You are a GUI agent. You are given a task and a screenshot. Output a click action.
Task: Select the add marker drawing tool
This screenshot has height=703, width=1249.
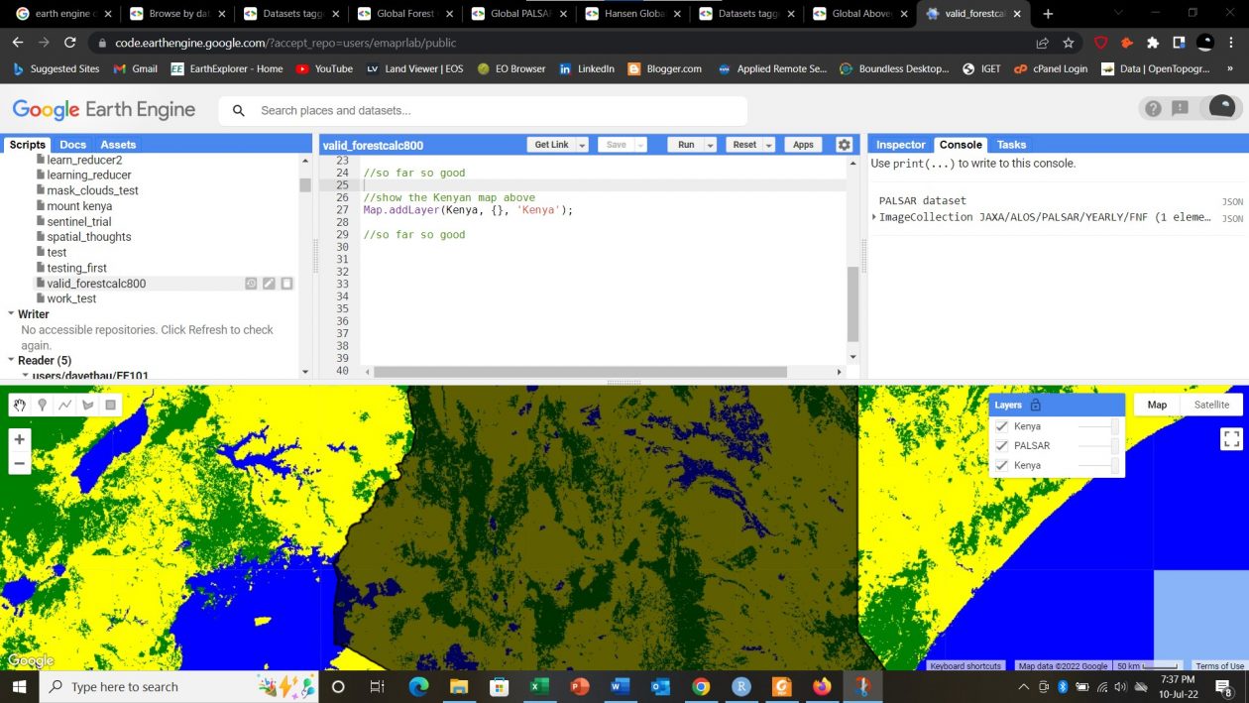point(43,405)
